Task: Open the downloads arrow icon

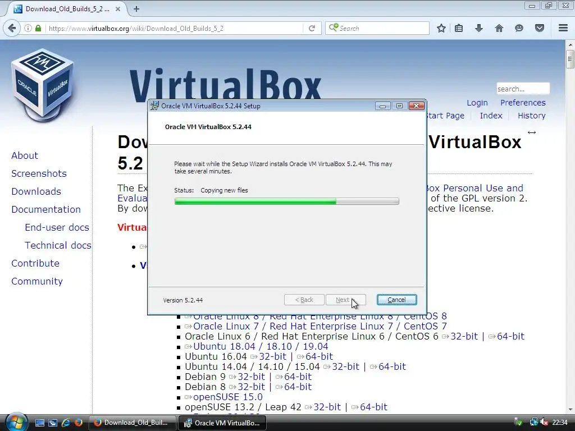Action: 479,28
